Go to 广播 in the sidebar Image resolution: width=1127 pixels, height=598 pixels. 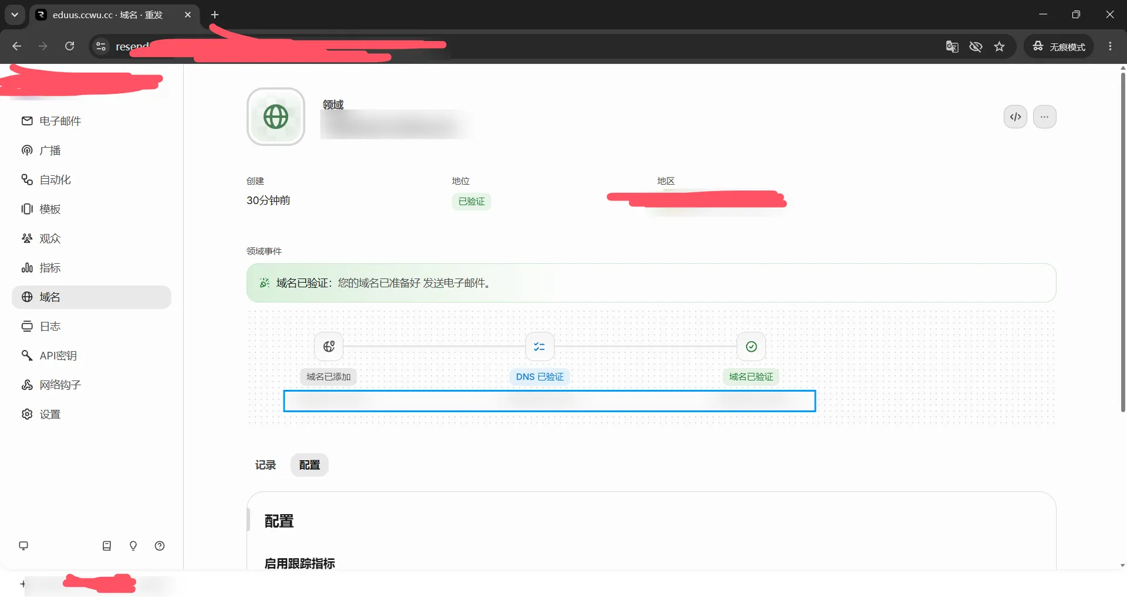pos(92,151)
